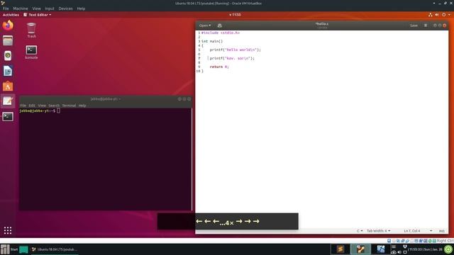The image size is (454, 255).
Task: Open the terminal window View menu
Action: click(42, 106)
